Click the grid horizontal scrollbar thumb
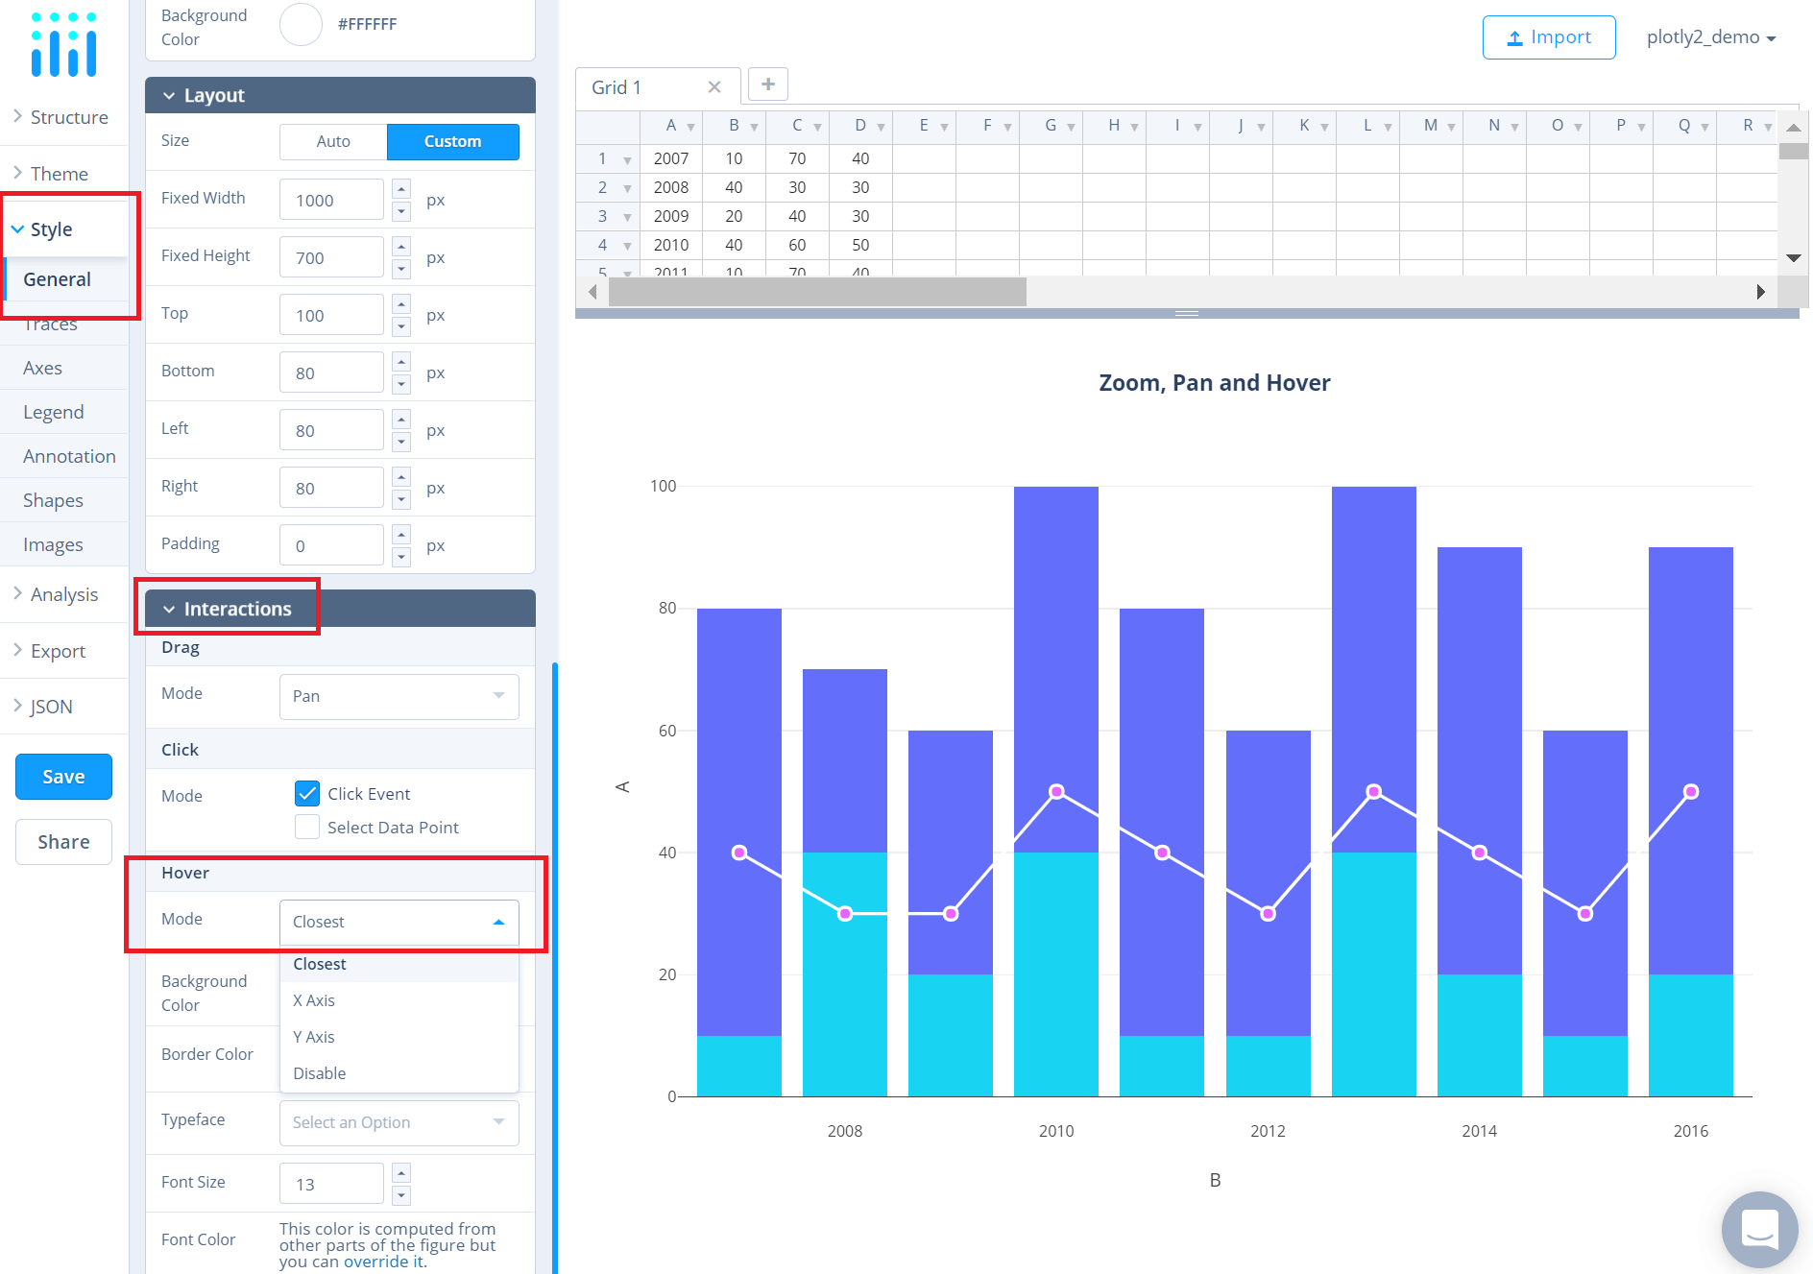1813x1274 pixels. tap(817, 291)
